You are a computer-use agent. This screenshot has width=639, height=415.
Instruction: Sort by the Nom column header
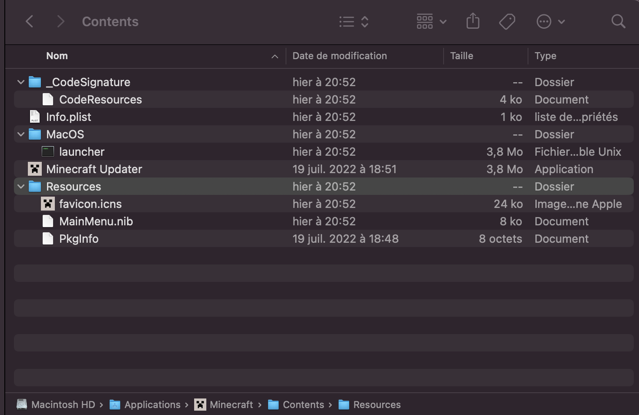pyautogui.click(x=57, y=56)
